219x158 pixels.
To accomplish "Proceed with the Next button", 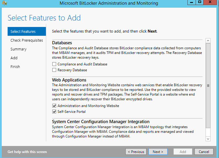I will click(158, 152).
